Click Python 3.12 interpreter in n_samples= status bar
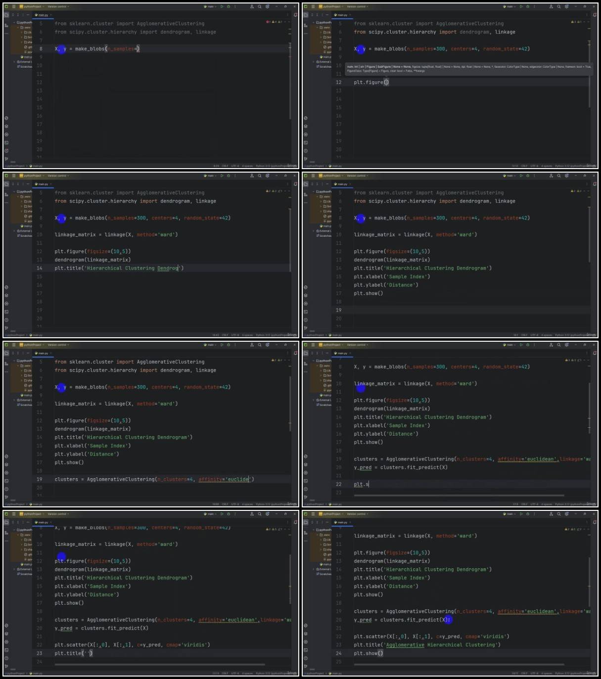The width and height of the screenshot is (601, 679). 276,166
